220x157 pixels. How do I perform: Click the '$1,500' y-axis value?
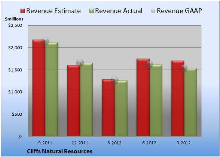15,70
